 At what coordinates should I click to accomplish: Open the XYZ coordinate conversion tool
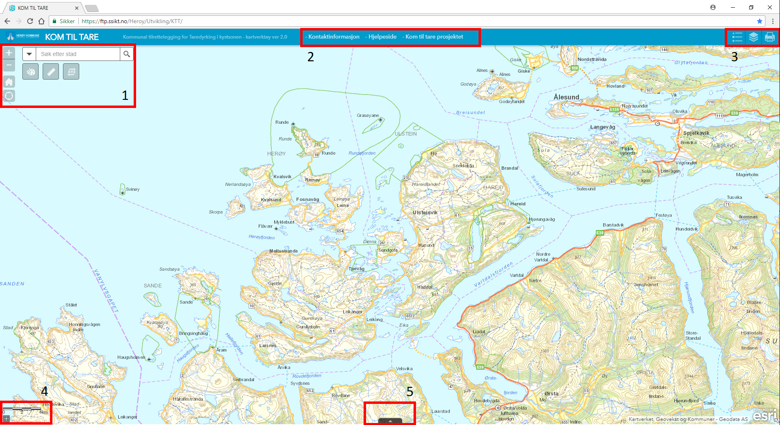tap(71, 72)
